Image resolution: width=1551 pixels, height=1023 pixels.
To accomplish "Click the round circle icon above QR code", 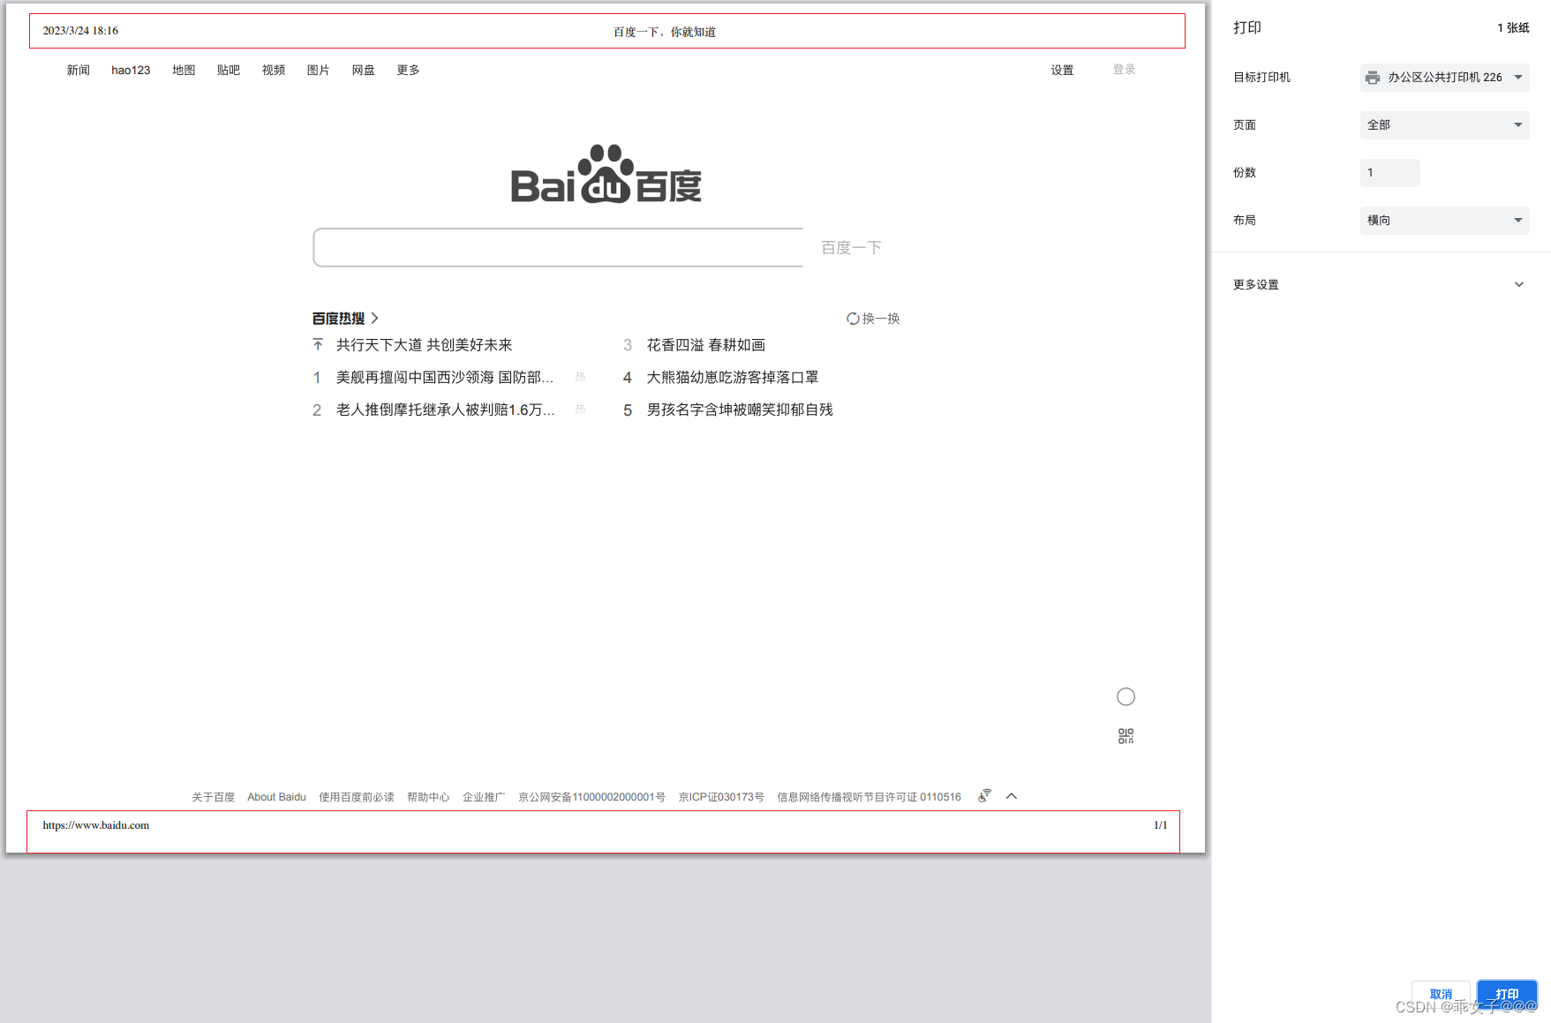I will (x=1126, y=697).
